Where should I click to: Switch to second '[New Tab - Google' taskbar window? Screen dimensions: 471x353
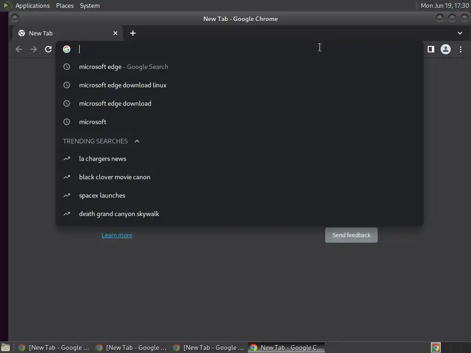coord(131,347)
